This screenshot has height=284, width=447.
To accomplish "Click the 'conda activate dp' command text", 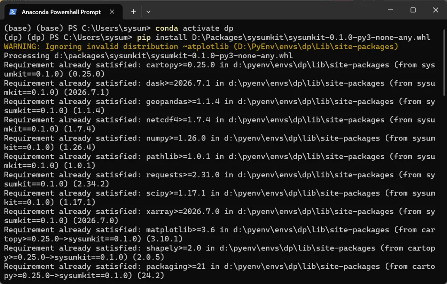I will tap(194, 28).
